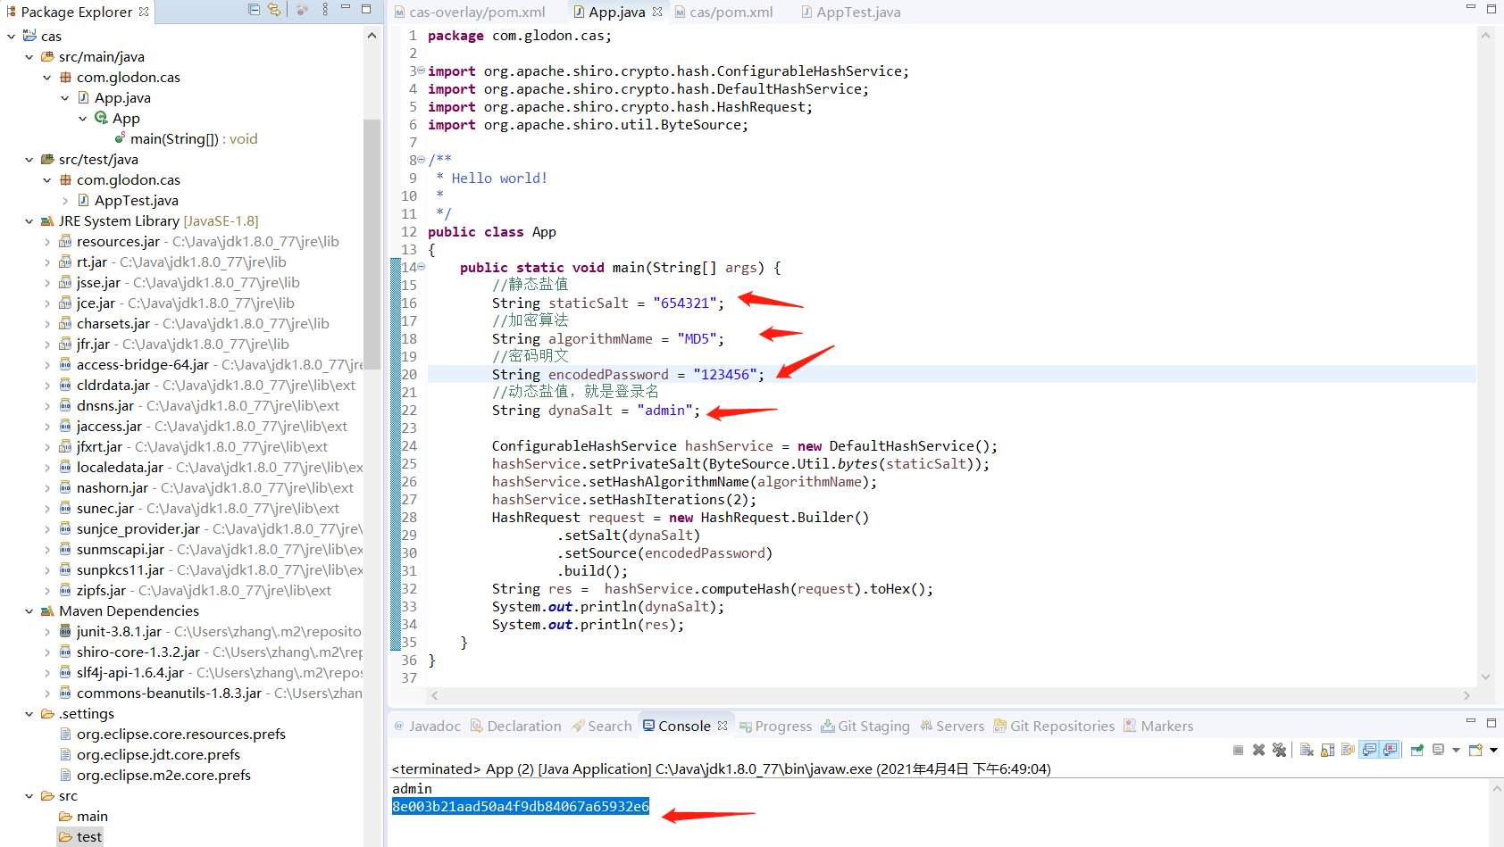Fold the main method at line 14
This screenshot has width=1504, height=847.
pyautogui.click(x=422, y=267)
